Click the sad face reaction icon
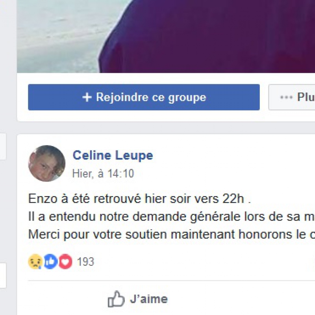The image size is (315, 315). [35, 262]
